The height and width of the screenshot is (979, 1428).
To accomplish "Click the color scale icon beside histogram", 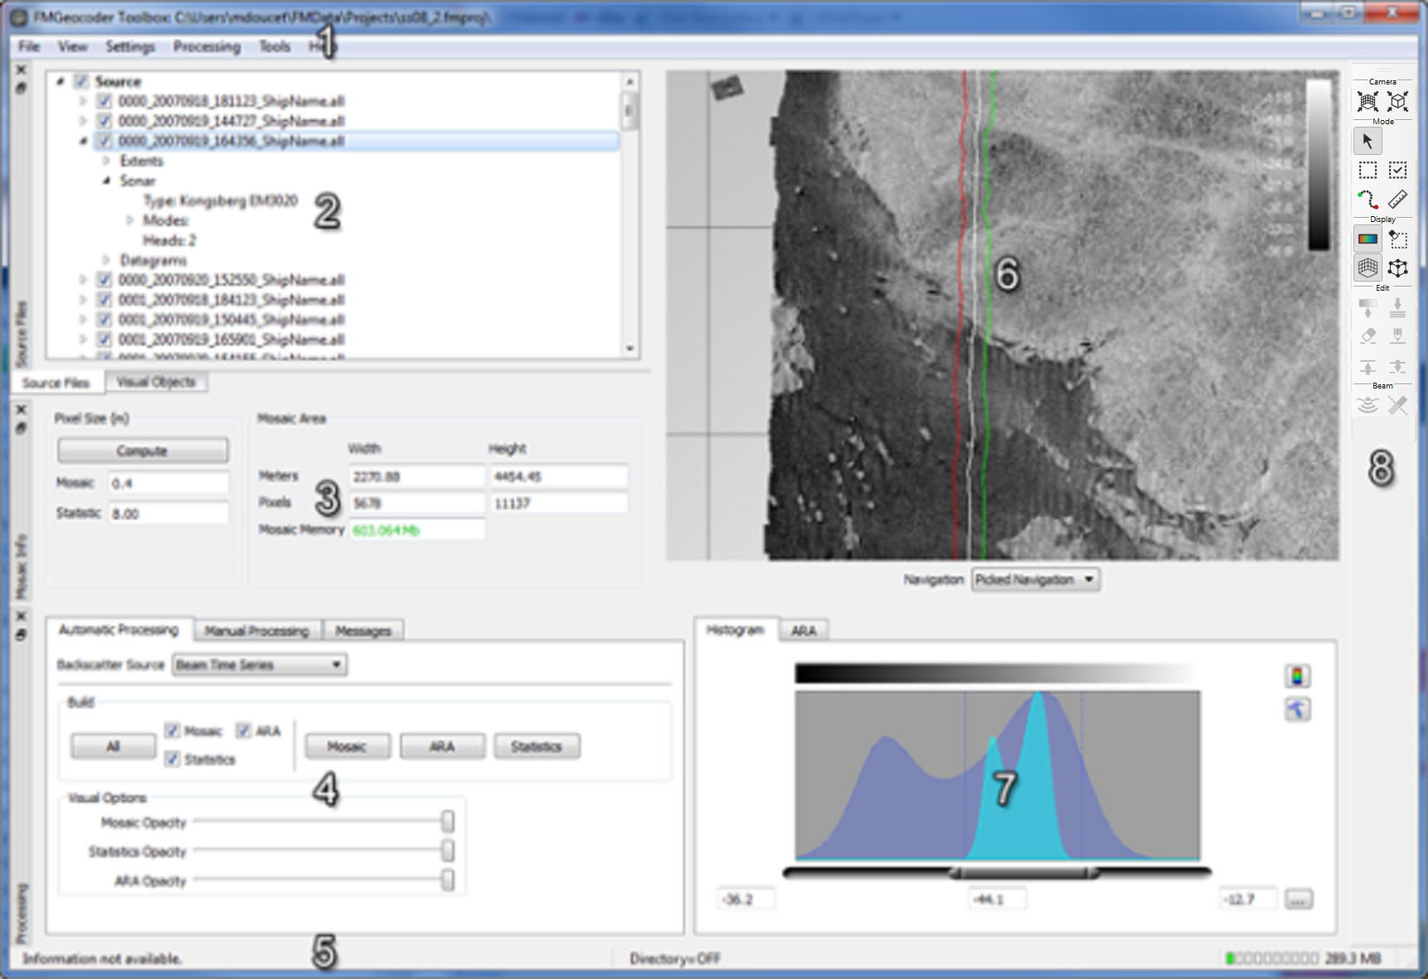I will click(x=1296, y=677).
